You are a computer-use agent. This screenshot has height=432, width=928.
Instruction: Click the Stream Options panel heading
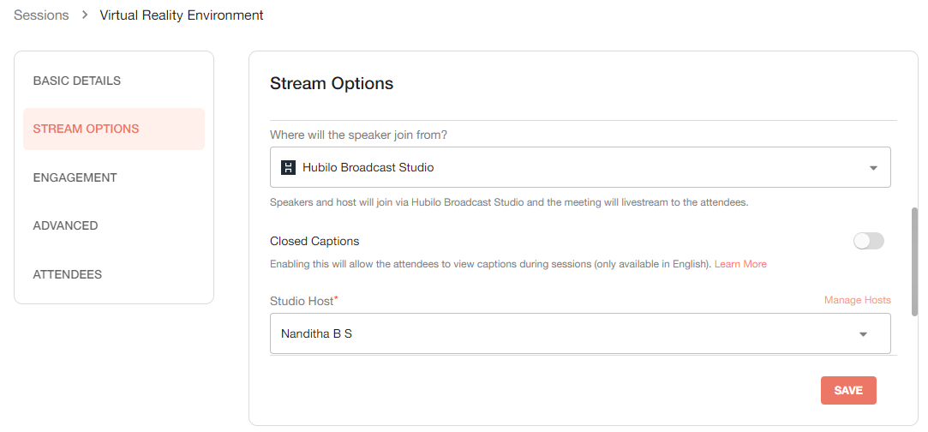[332, 83]
